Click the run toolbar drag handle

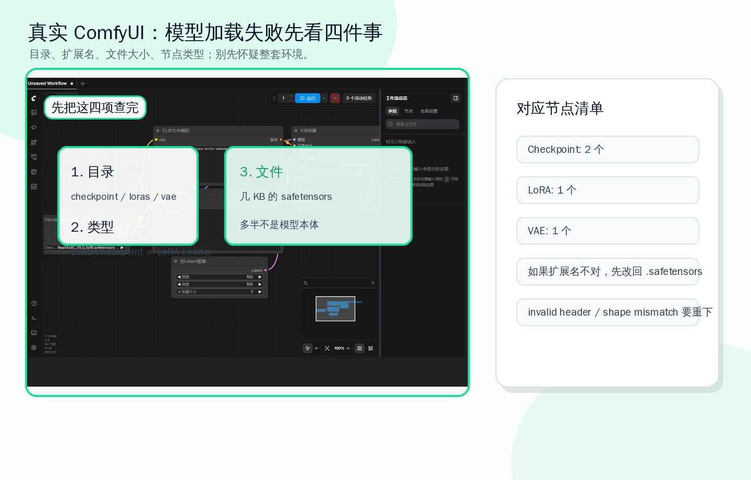pyautogui.click(x=274, y=98)
